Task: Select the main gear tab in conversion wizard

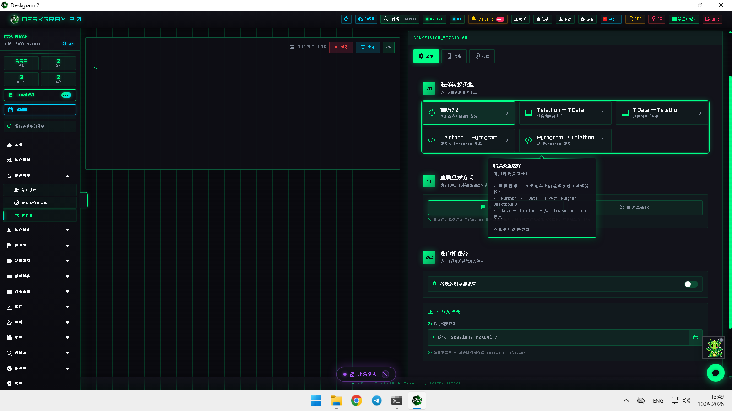Action: point(426,56)
